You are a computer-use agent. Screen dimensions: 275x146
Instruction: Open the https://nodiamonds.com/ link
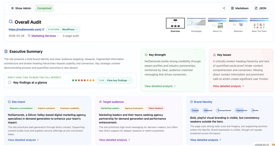[25, 30]
